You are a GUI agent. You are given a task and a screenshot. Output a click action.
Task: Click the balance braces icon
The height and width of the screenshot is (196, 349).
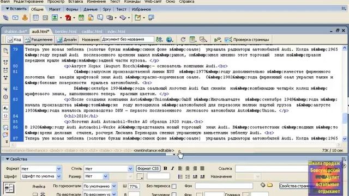point(5,97)
